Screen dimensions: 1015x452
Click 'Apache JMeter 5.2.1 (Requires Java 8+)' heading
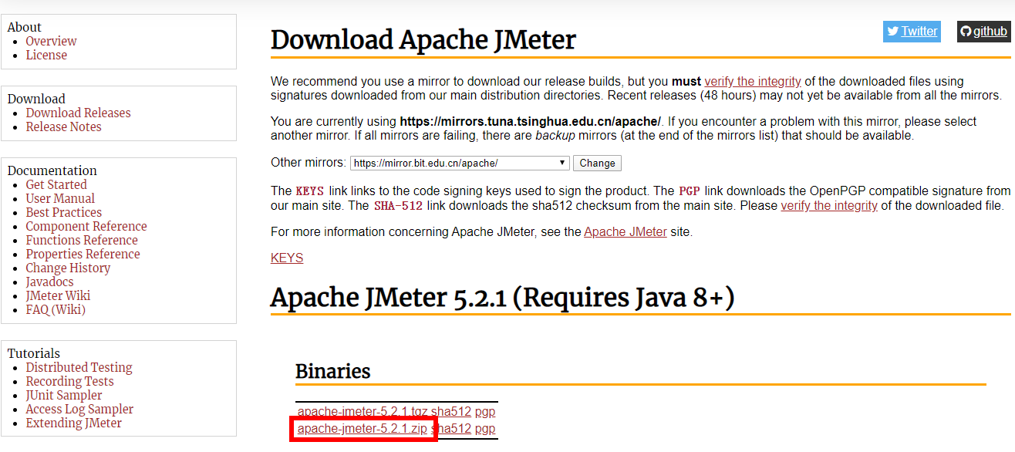(502, 297)
